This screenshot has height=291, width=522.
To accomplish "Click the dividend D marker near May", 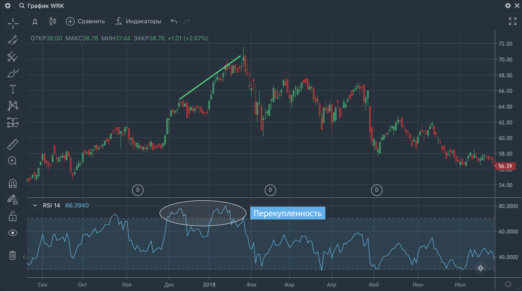I will (377, 190).
